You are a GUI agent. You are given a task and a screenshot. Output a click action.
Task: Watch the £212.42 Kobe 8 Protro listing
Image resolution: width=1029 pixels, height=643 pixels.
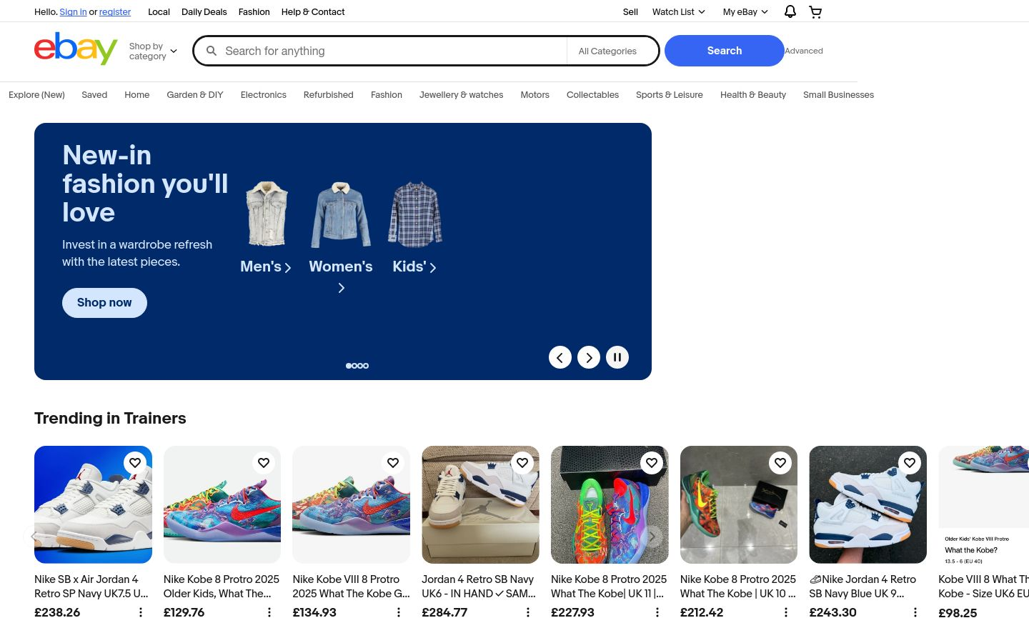[780, 463]
